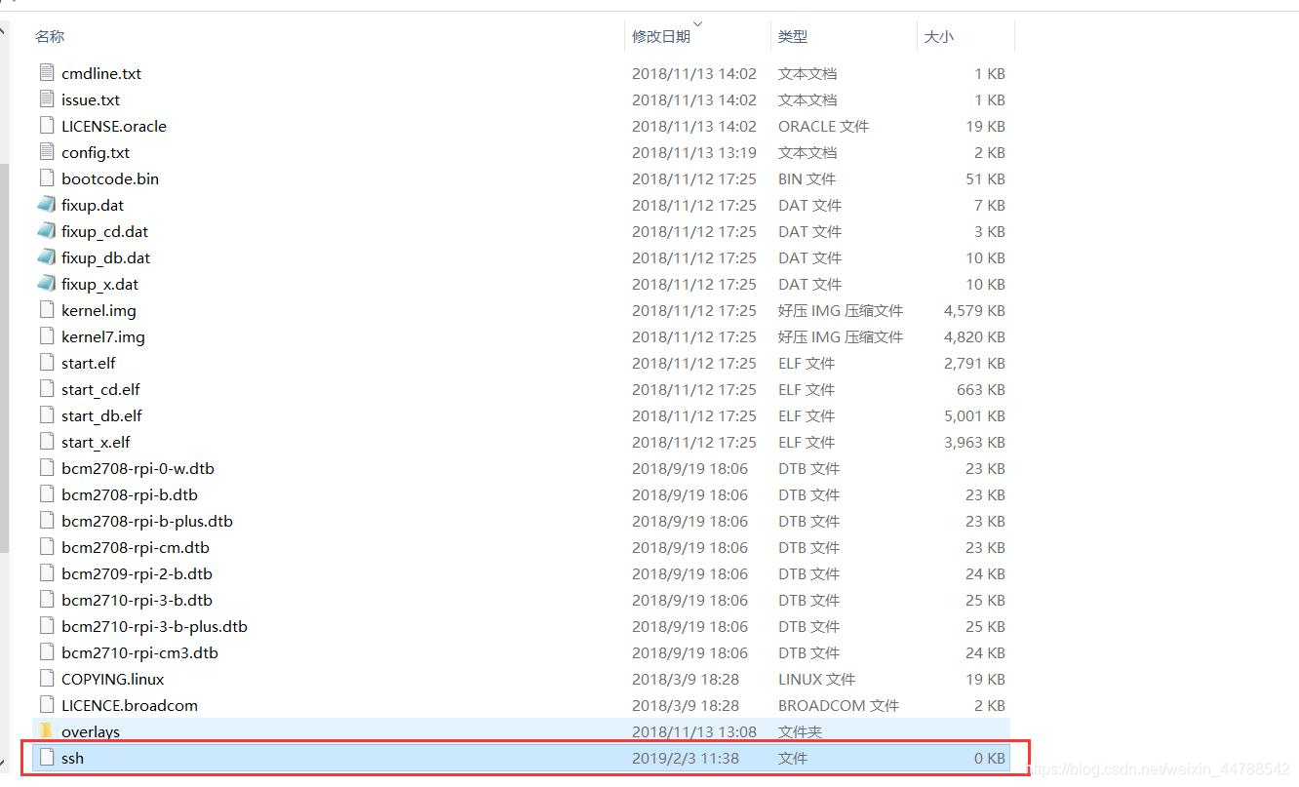
Task: Click the fixup_cd.dat file icon
Action: pyautogui.click(x=47, y=230)
